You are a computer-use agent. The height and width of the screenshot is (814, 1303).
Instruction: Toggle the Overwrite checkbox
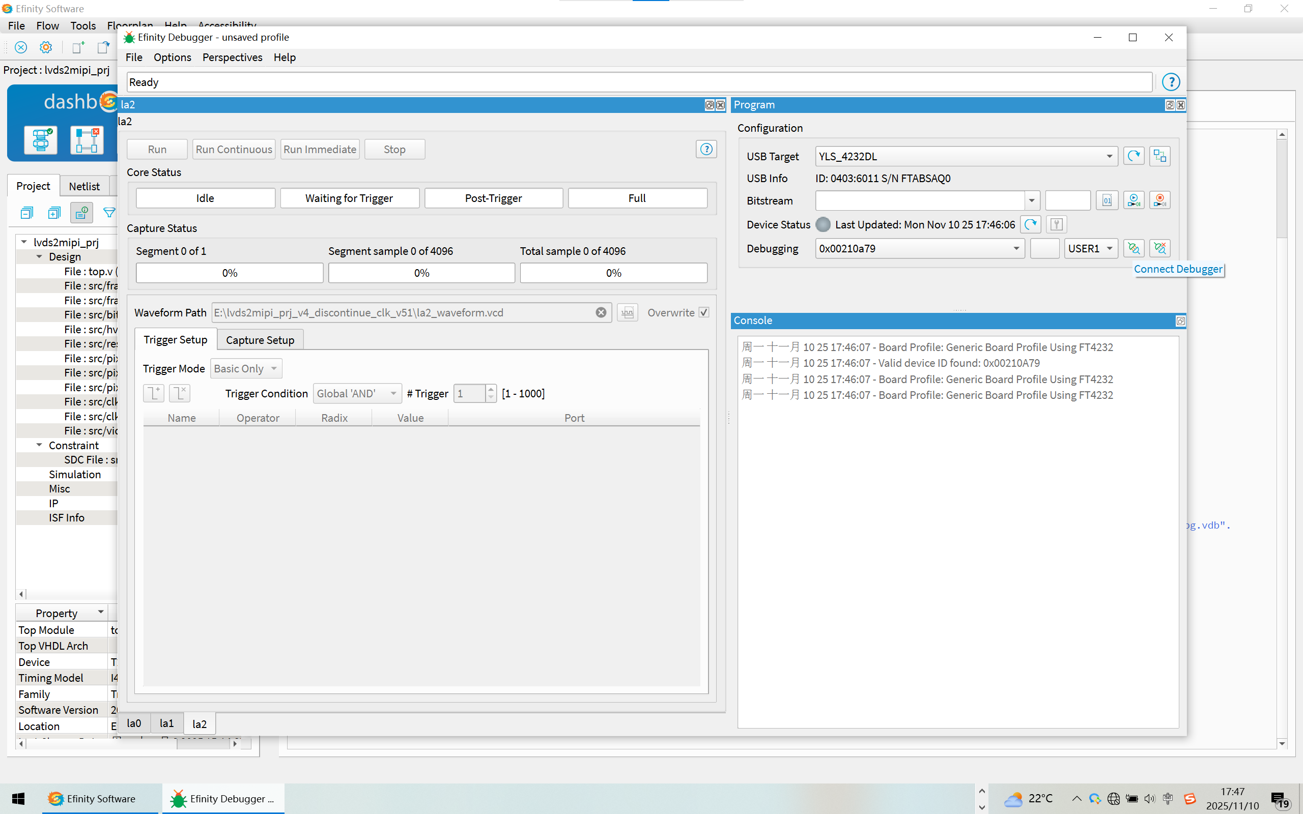[704, 313]
